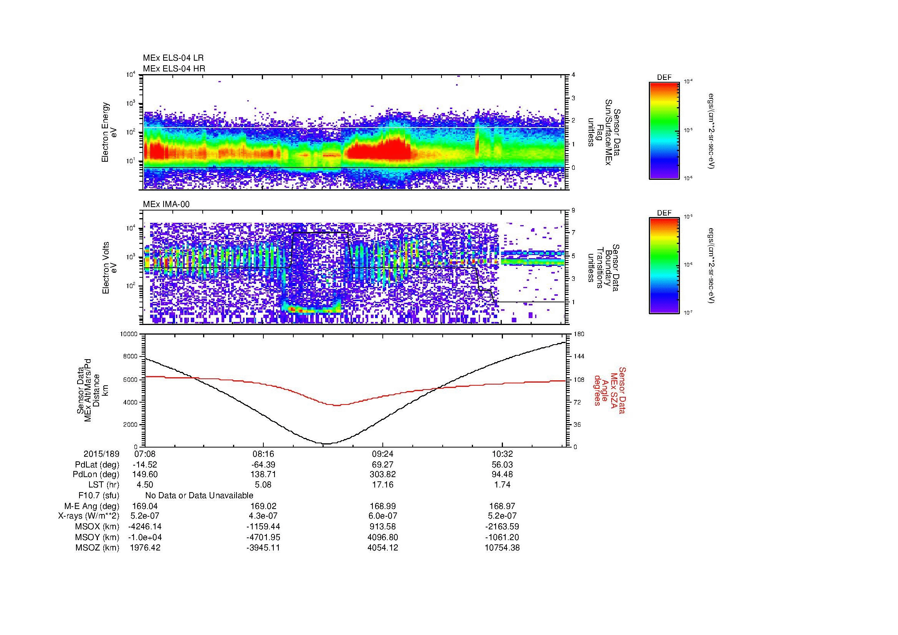Click PdLon value '303.82'
898x635 pixels.
tap(382, 474)
